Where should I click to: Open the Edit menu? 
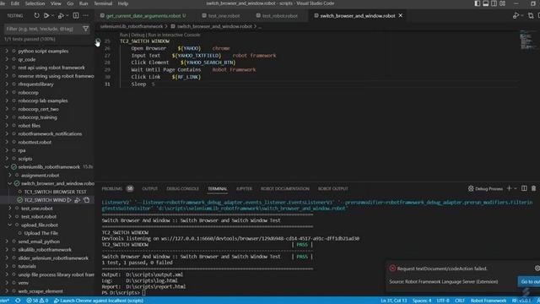[15, 3]
